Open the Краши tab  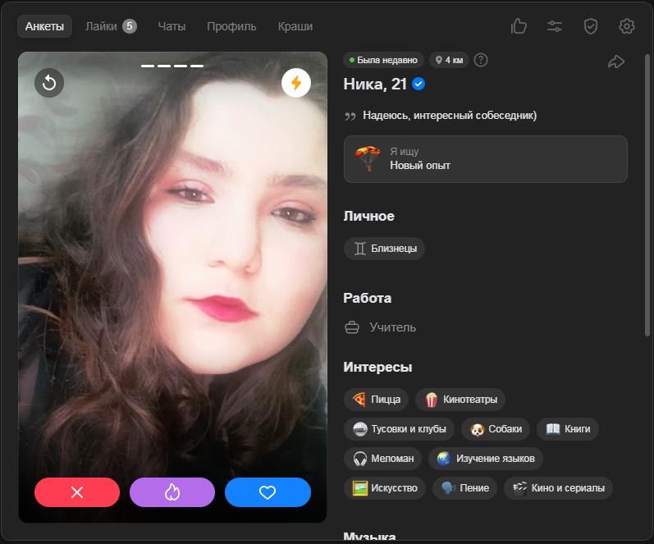295,26
